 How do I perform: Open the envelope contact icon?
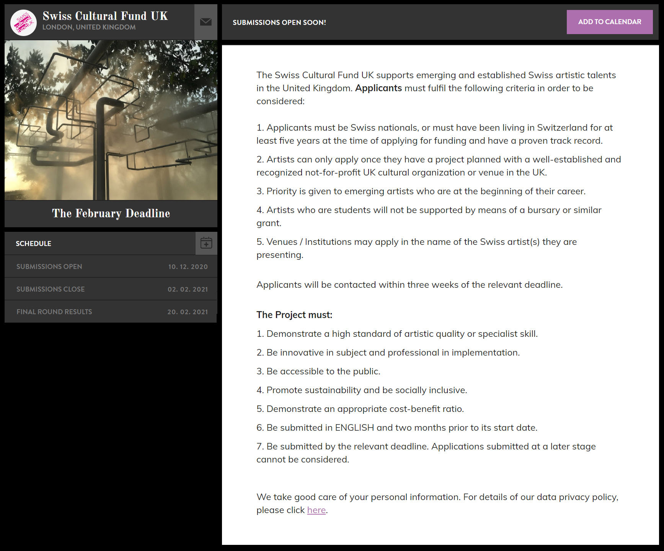click(206, 22)
